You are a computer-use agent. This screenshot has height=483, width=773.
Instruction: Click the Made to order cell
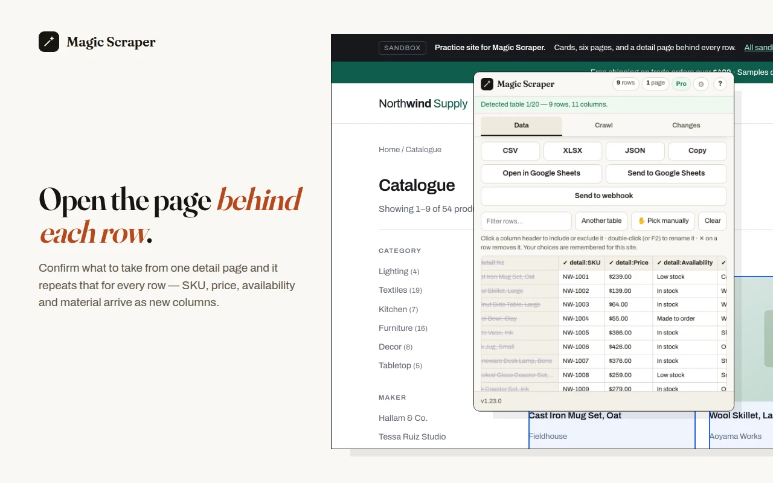685,319
